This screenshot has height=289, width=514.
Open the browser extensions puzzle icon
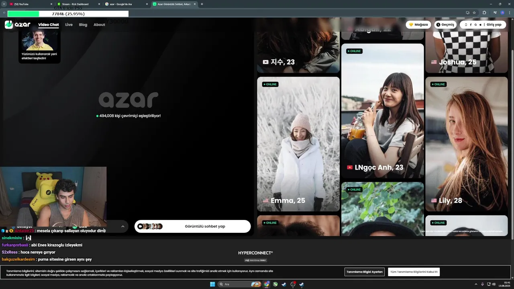pos(484,12)
